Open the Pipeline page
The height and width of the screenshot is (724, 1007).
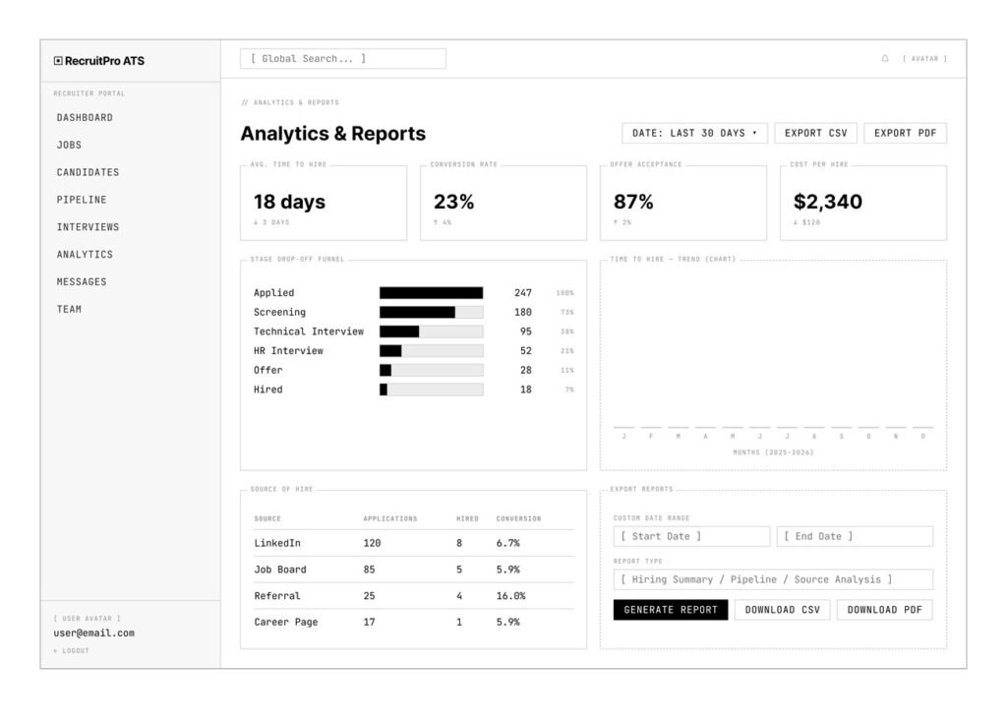pyautogui.click(x=80, y=200)
